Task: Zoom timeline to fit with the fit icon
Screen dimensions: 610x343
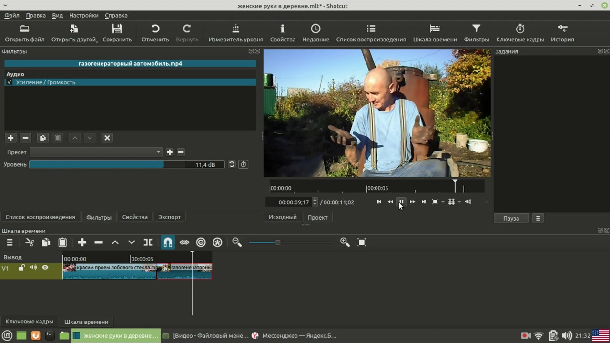Action: click(x=362, y=242)
